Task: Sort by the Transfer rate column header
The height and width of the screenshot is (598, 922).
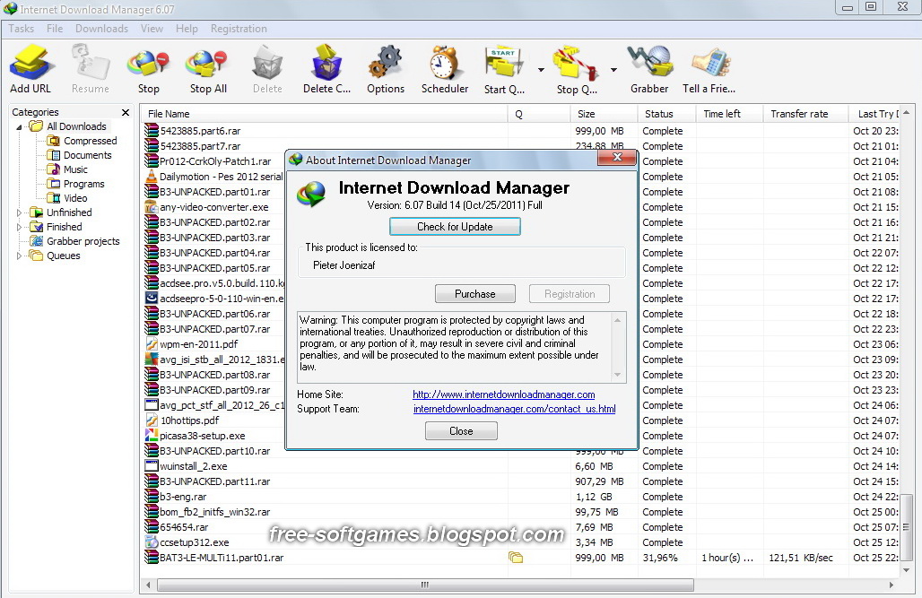Action: coord(806,114)
